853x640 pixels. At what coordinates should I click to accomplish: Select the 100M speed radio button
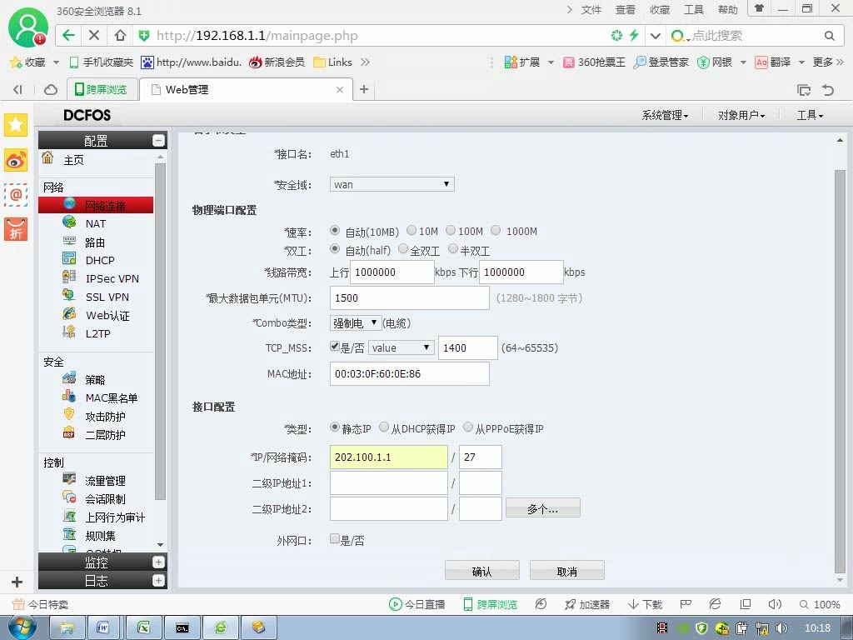pos(451,231)
